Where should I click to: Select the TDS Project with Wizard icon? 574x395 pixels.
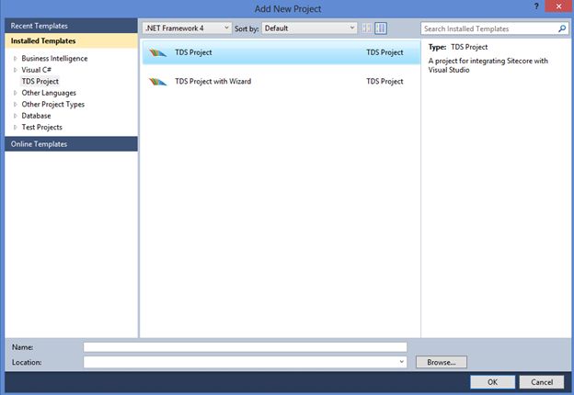158,82
